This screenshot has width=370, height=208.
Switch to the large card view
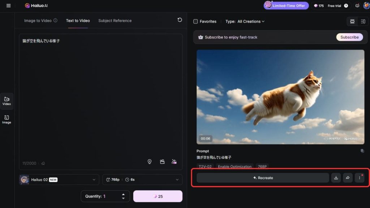coord(352,21)
